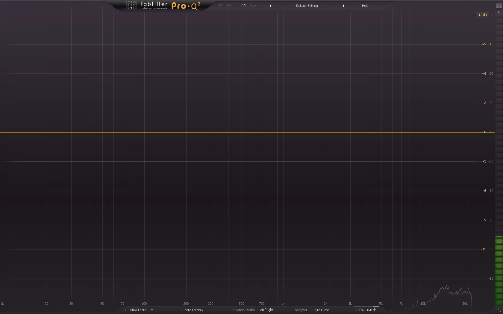Click the fabfilter Pro-Q 2 logo
The image size is (503, 314).
click(163, 5)
